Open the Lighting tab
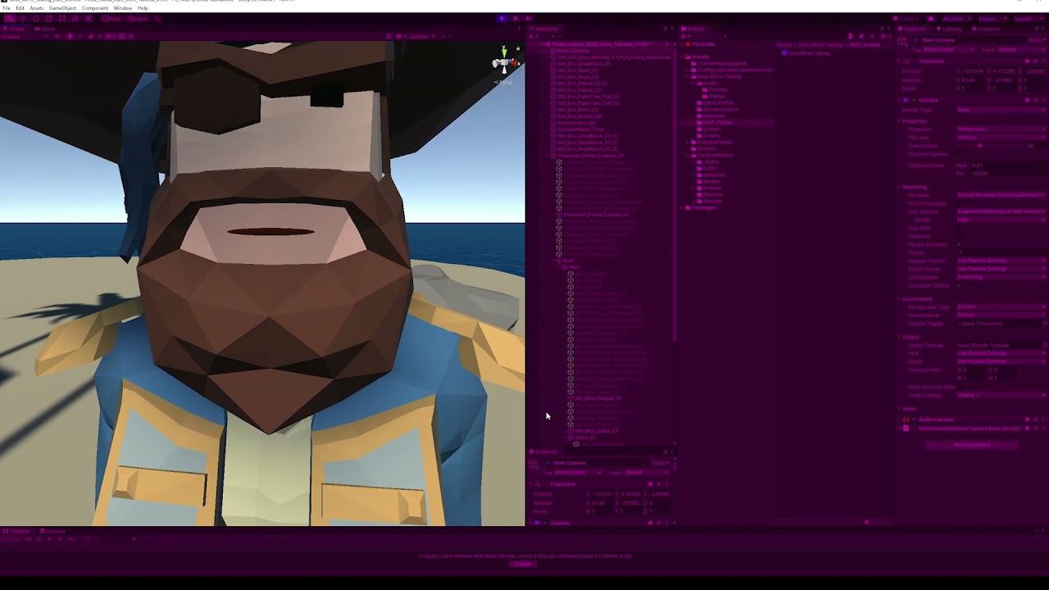This screenshot has width=1049, height=590. point(950,29)
